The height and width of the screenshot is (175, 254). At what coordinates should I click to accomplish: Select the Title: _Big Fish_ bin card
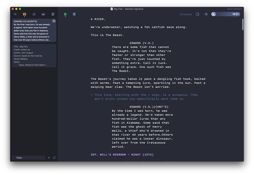tap(34, 56)
